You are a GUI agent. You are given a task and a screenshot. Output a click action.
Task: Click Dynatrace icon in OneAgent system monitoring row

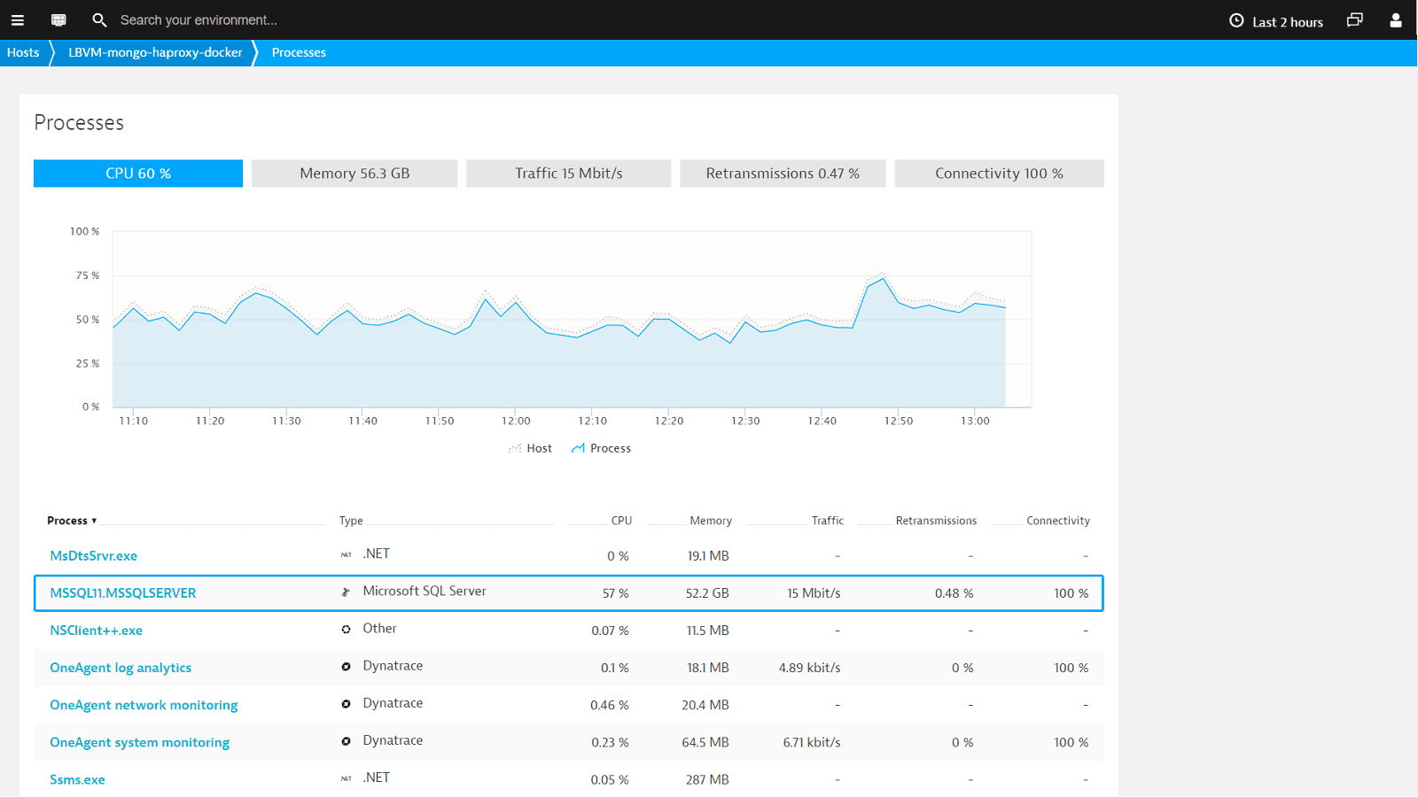coord(346,741)
